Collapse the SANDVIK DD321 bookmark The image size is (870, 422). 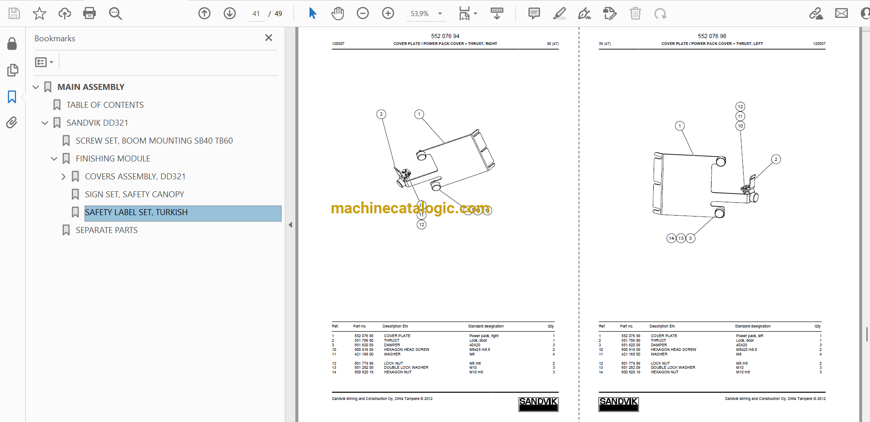coord(45,123)
